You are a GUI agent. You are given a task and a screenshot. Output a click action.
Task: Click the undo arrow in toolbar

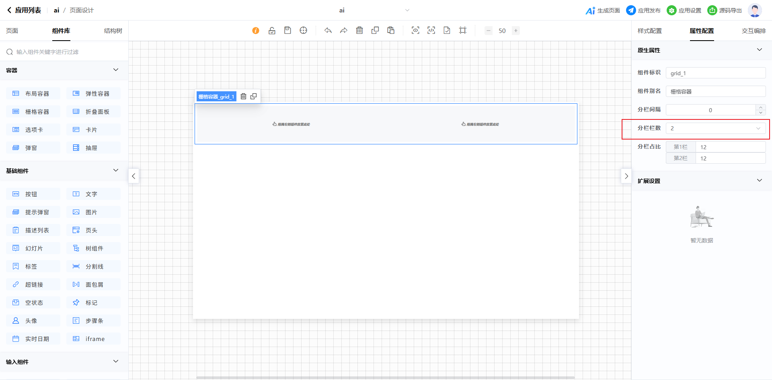(x=328, y=31)
